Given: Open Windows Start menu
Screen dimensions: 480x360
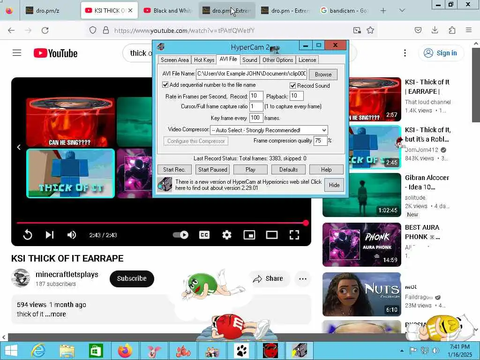Looking at the screenshot, I should click(11, 351).
